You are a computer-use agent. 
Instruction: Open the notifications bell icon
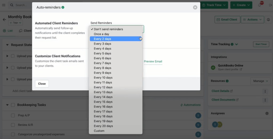260,5
